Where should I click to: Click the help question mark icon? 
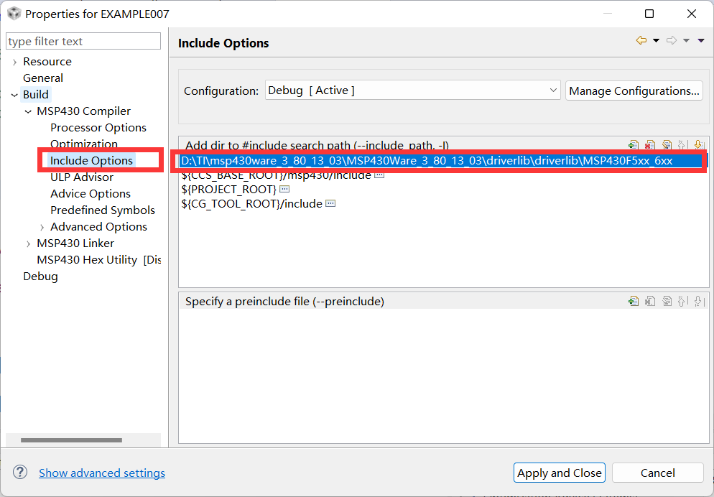point(20,472)
